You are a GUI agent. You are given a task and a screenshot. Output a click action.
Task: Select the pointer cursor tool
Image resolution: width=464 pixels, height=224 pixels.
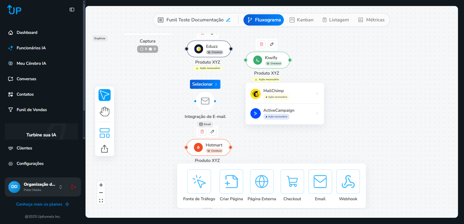(104, 95)
